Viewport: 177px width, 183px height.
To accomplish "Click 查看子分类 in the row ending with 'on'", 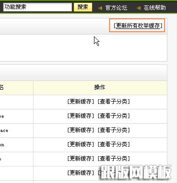I will tap(114, 144).
